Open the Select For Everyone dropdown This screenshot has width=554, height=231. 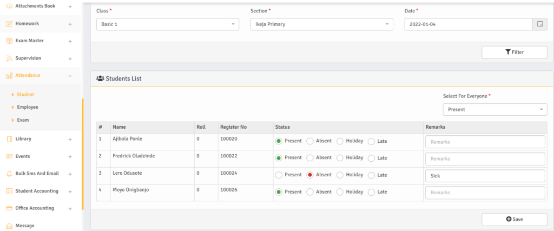[x=494, y=109]
